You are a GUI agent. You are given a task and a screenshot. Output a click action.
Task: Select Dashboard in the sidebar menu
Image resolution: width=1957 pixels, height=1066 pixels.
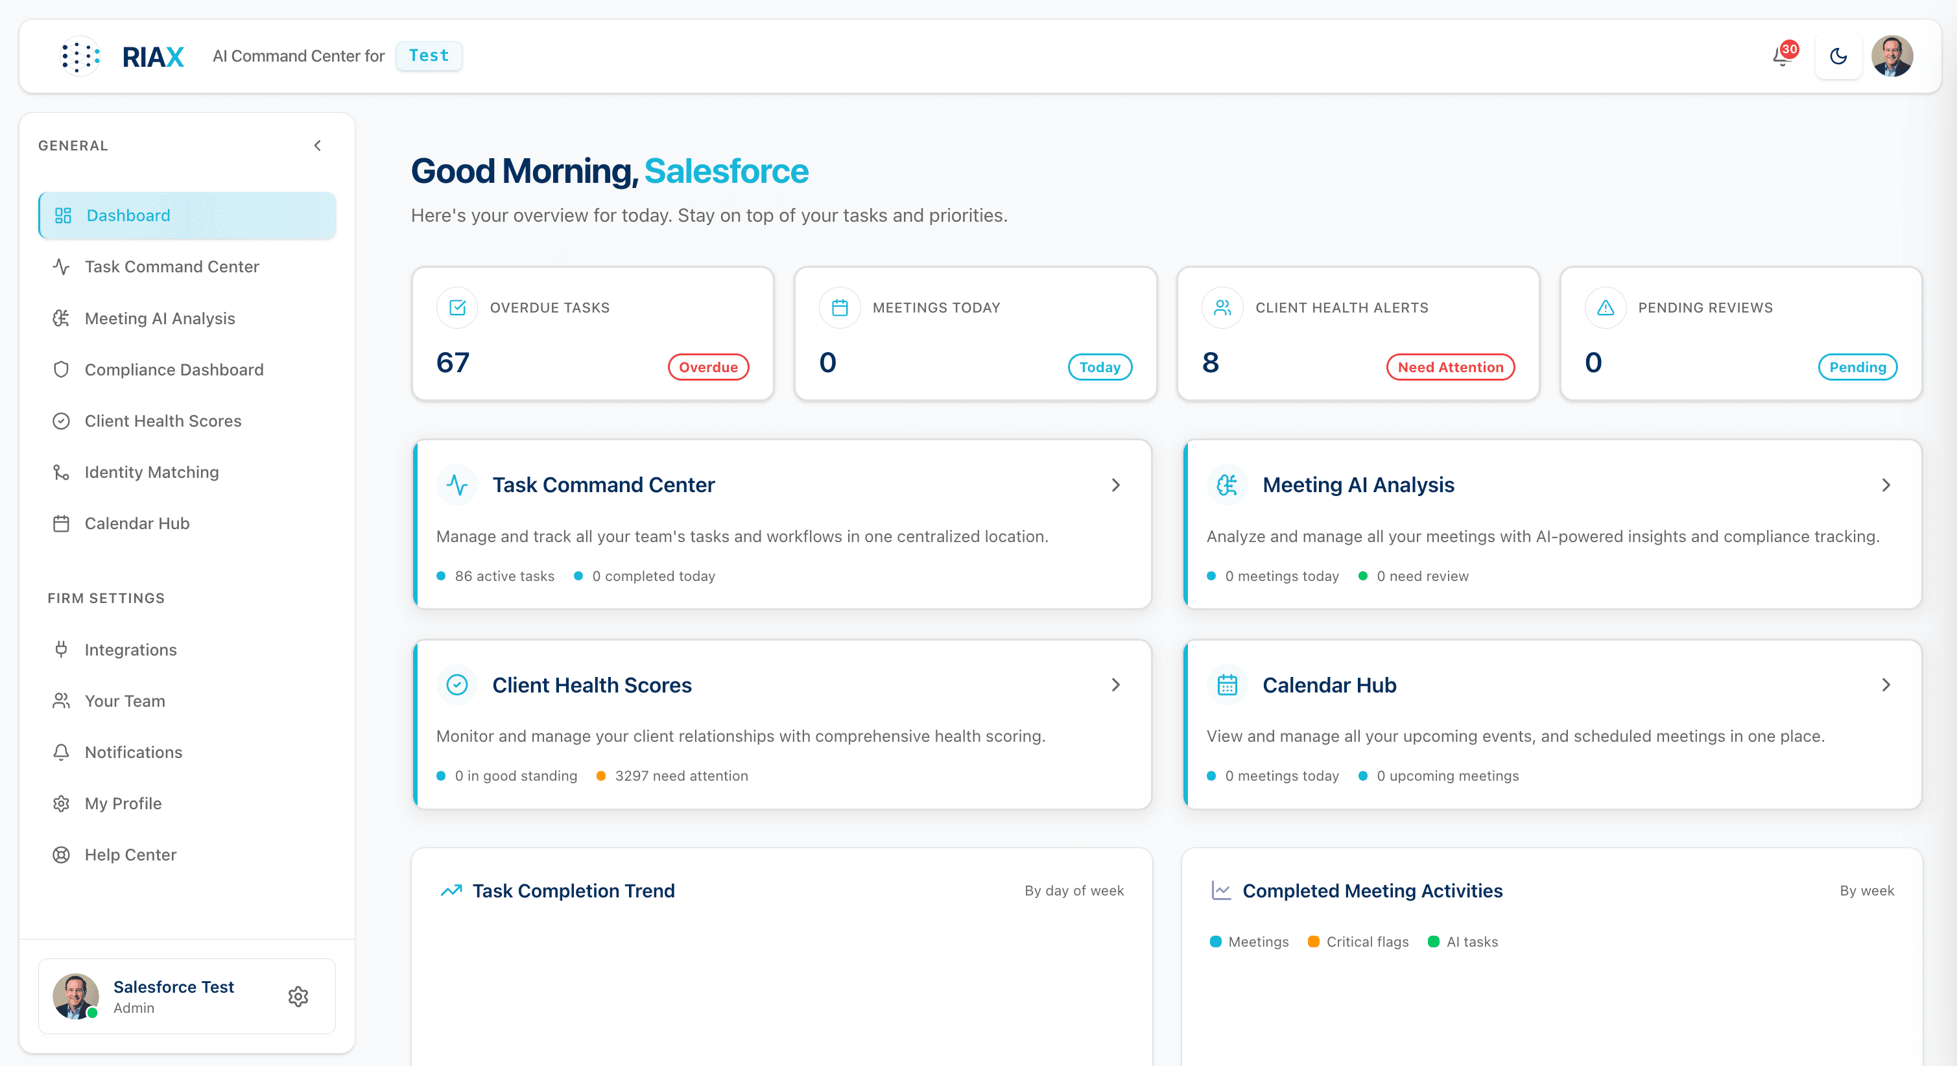point(187,215)
